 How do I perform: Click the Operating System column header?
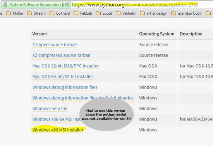click(x=157, y=34)
